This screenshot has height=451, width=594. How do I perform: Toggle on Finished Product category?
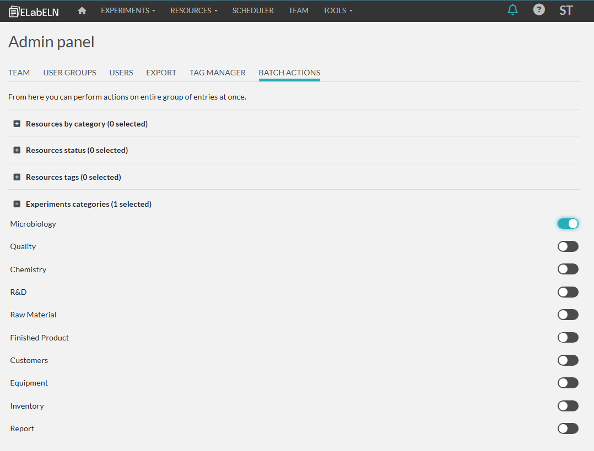(568, 338)
